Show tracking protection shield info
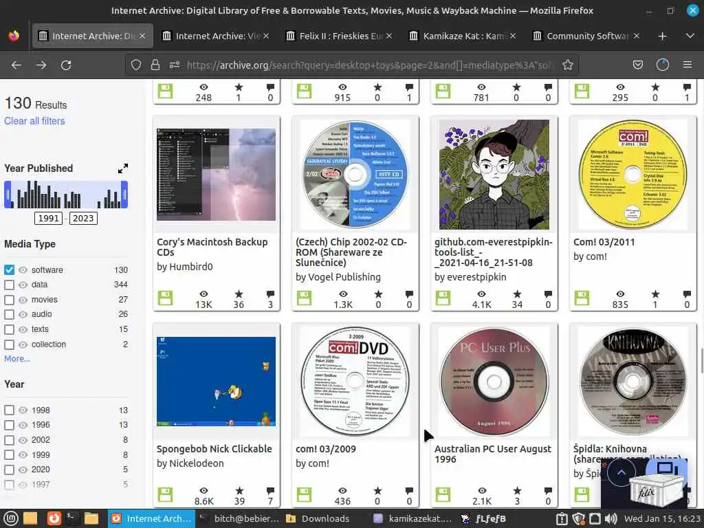Screen dimensions: 704x528 [136, 65]
